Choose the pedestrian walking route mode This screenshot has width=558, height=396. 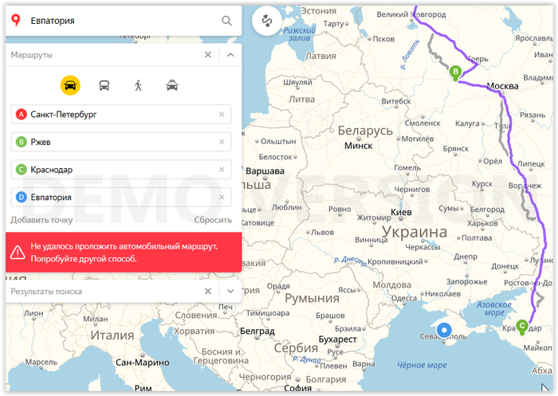138,85
